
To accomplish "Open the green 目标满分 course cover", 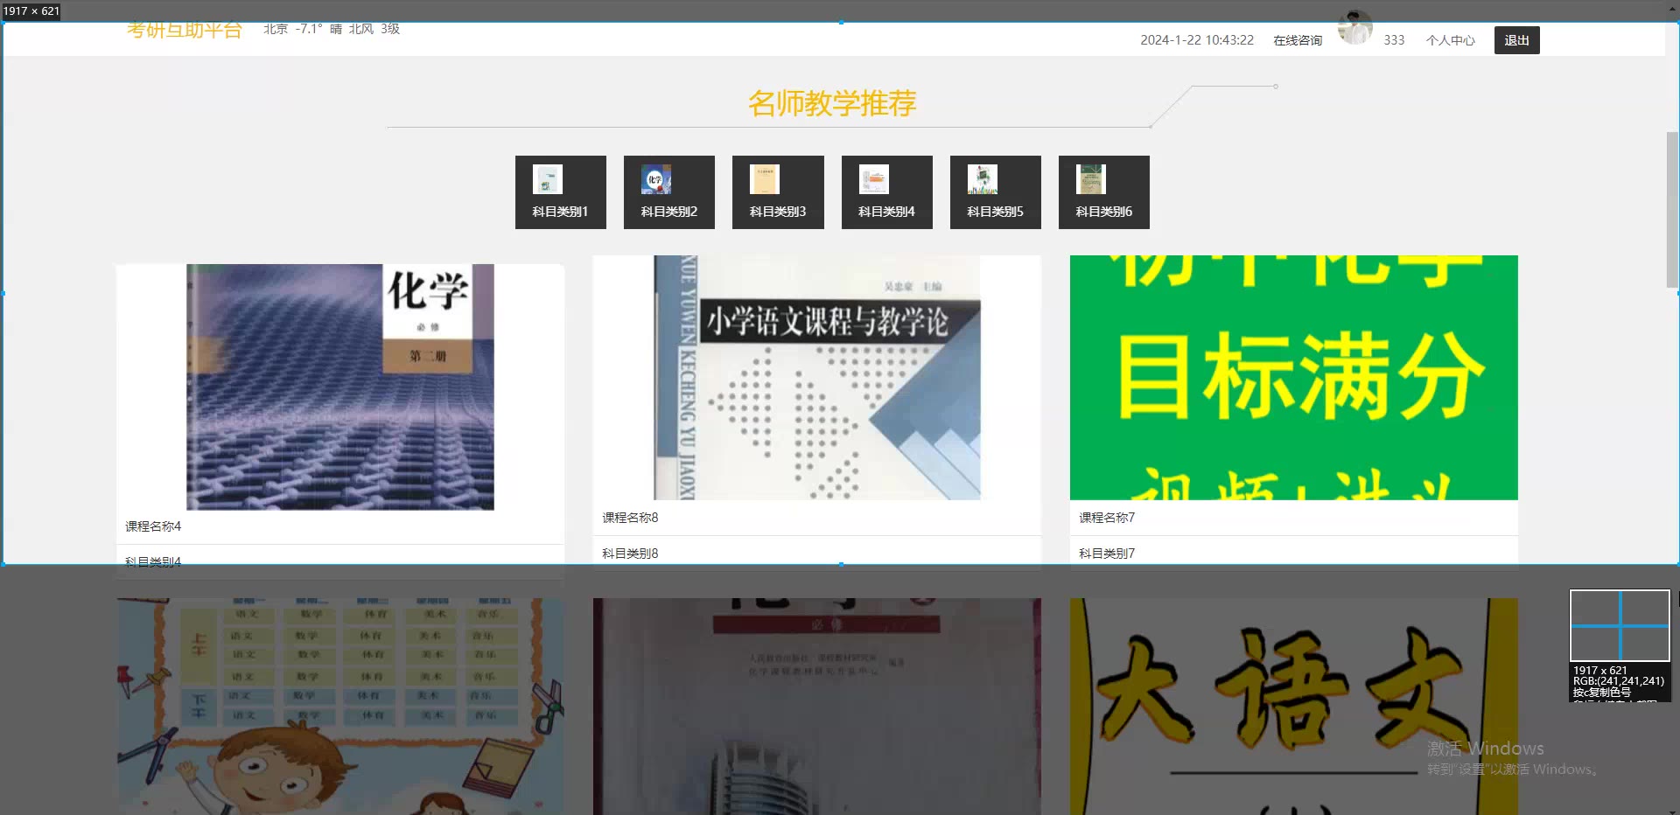I will point(1294,378).
